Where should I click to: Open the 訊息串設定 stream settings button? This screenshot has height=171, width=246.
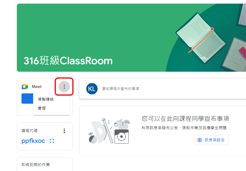click(x=211, y=140)
